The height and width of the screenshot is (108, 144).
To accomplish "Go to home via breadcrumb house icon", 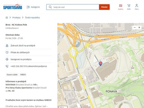I will pyautogui.click(x=7, y=17).
